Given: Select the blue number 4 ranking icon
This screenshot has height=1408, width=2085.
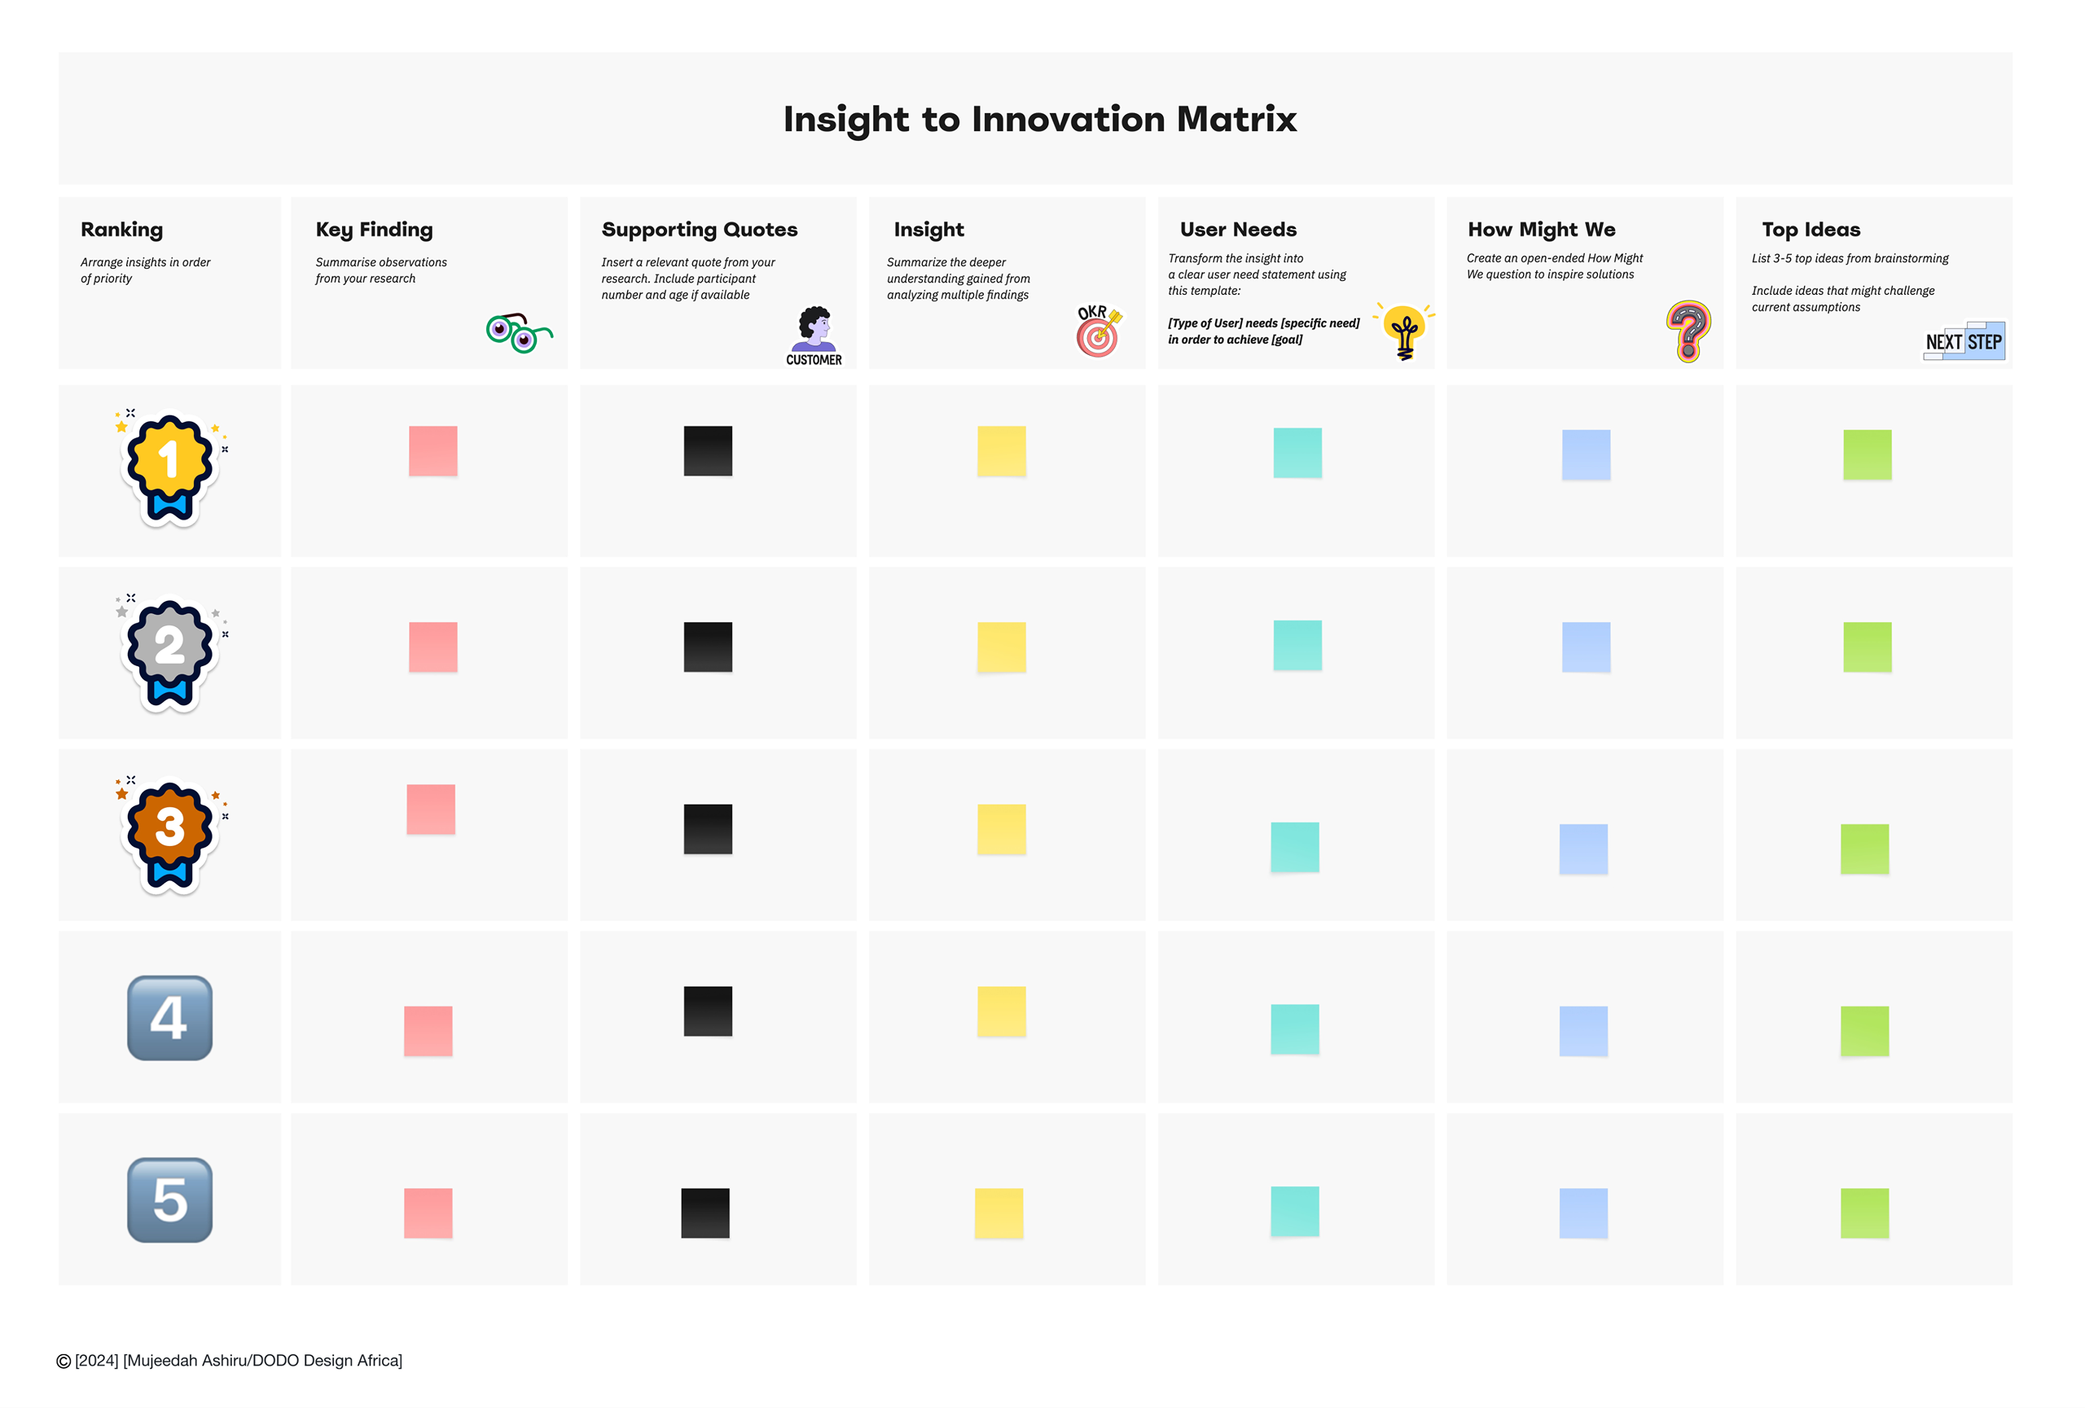Looking at the screenshot, I should pos(169,1018).
